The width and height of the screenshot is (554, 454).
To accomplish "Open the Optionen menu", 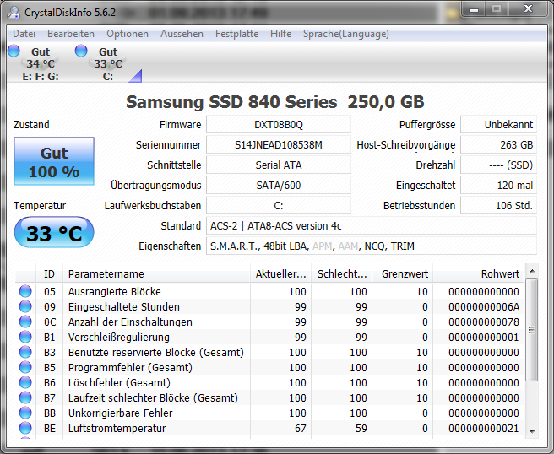I will coord(128,34).
